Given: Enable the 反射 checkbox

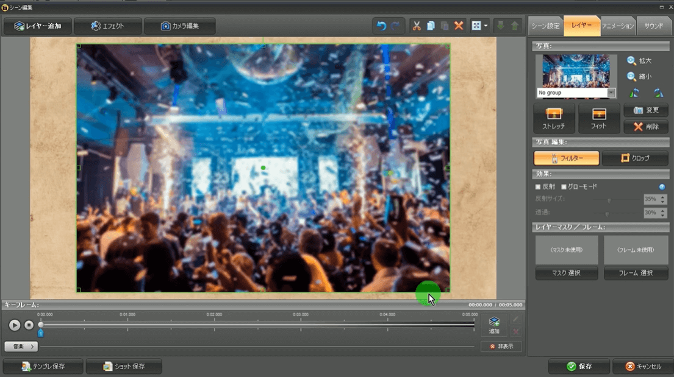Looking at the screenshot, I should pyautogui.click(x=538, y=187).
